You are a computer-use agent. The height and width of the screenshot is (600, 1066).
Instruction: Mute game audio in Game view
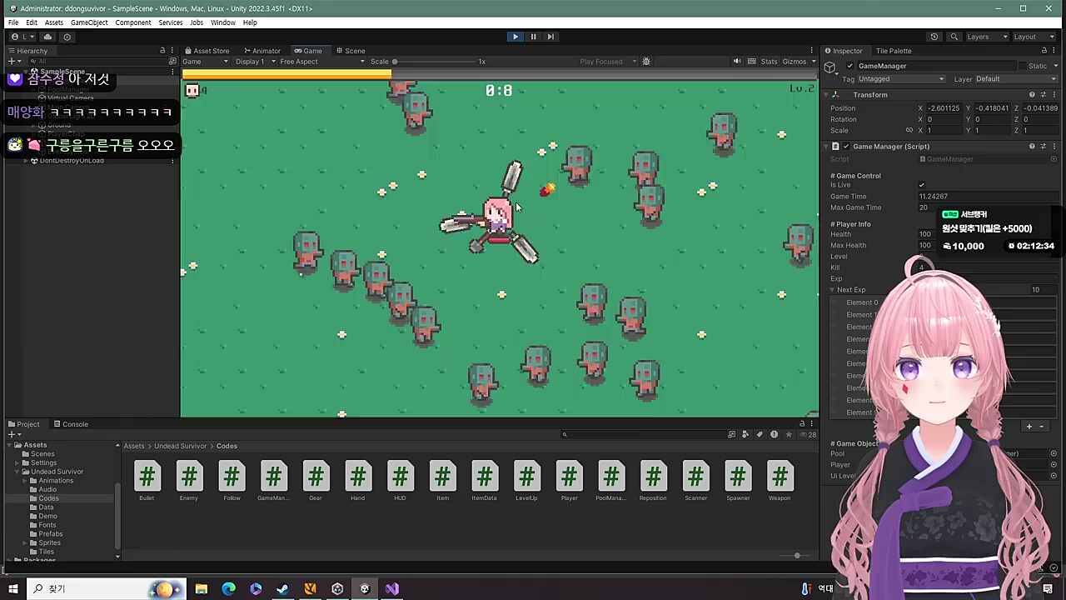click(x=736, y=62)
